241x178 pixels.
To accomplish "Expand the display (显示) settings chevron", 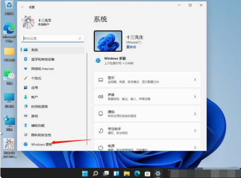I will (195, 80).
